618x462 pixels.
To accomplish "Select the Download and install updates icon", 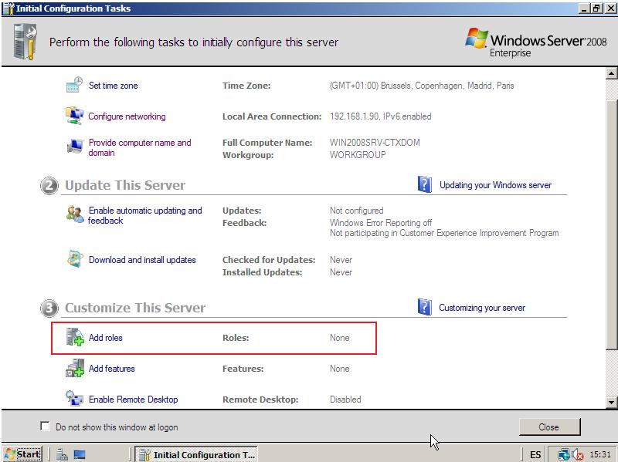I will (75, 260).
